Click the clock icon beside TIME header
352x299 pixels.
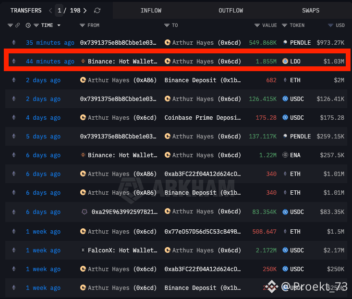(28, 25)
